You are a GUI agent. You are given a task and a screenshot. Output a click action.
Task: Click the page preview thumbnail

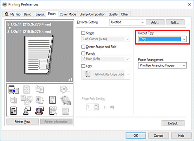[x=39, y=55]
